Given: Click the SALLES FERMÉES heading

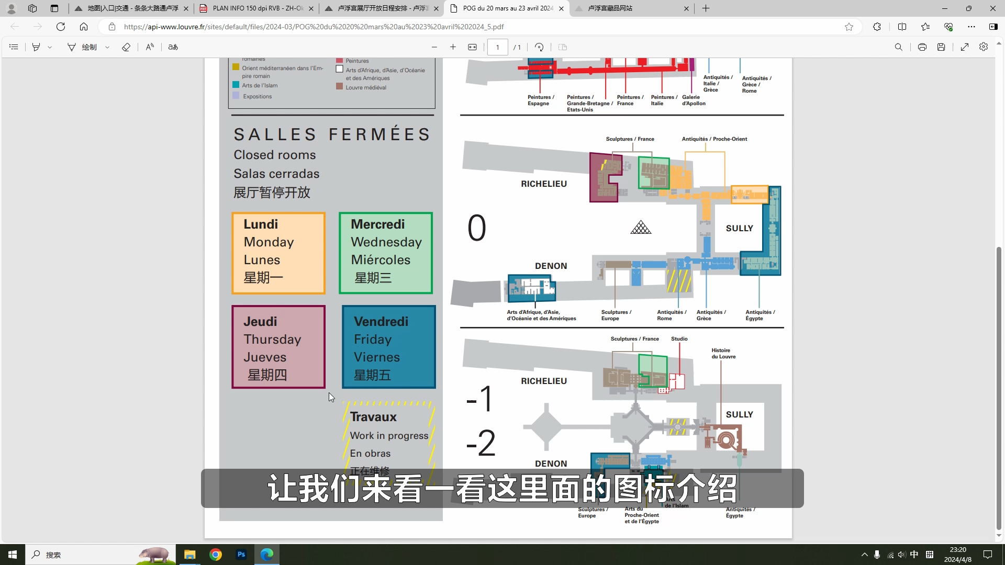Looking at the screenshot, I should pyautogui.click(x=332, y=134).
